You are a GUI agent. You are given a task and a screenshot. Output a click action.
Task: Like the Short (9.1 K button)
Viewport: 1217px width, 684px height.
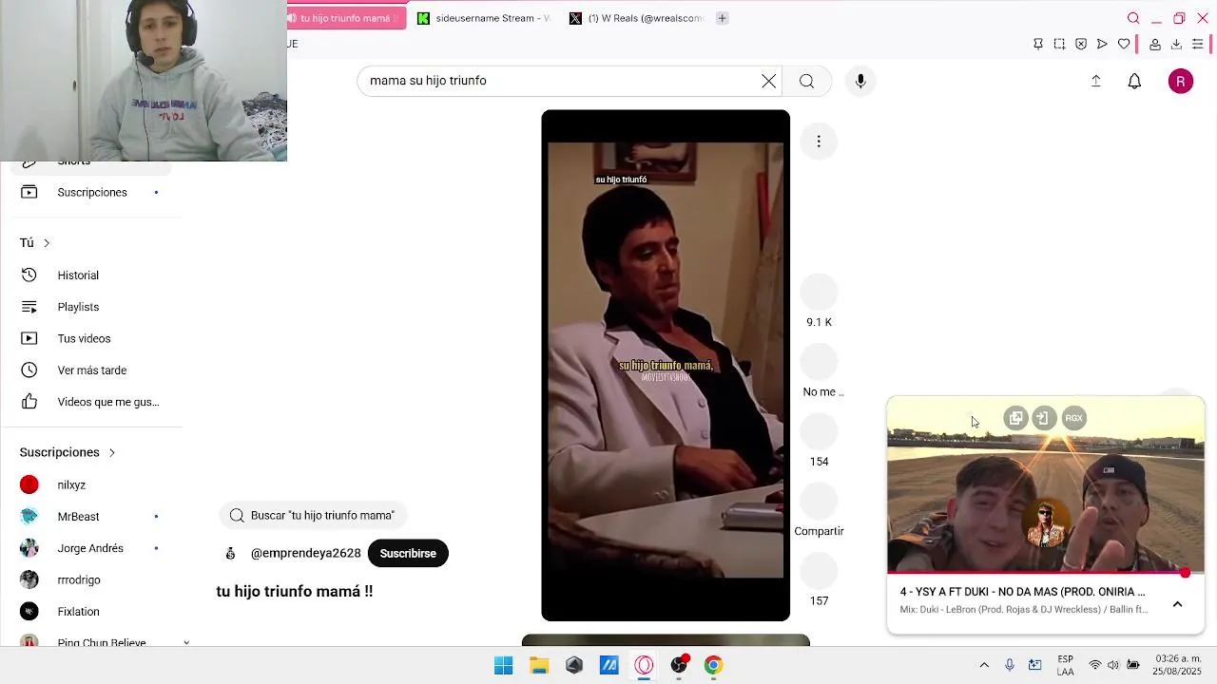(819, 293)
